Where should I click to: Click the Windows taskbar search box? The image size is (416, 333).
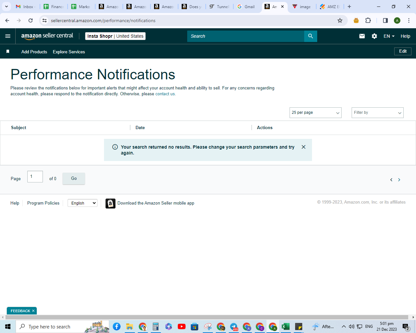click(62, 326)
